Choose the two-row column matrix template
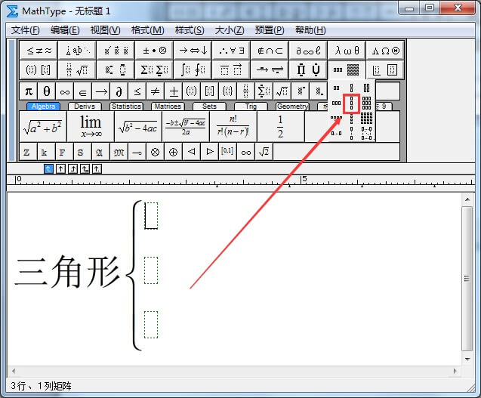The width and height of the screenshot is (481, 398). click(x=352, y=88)
